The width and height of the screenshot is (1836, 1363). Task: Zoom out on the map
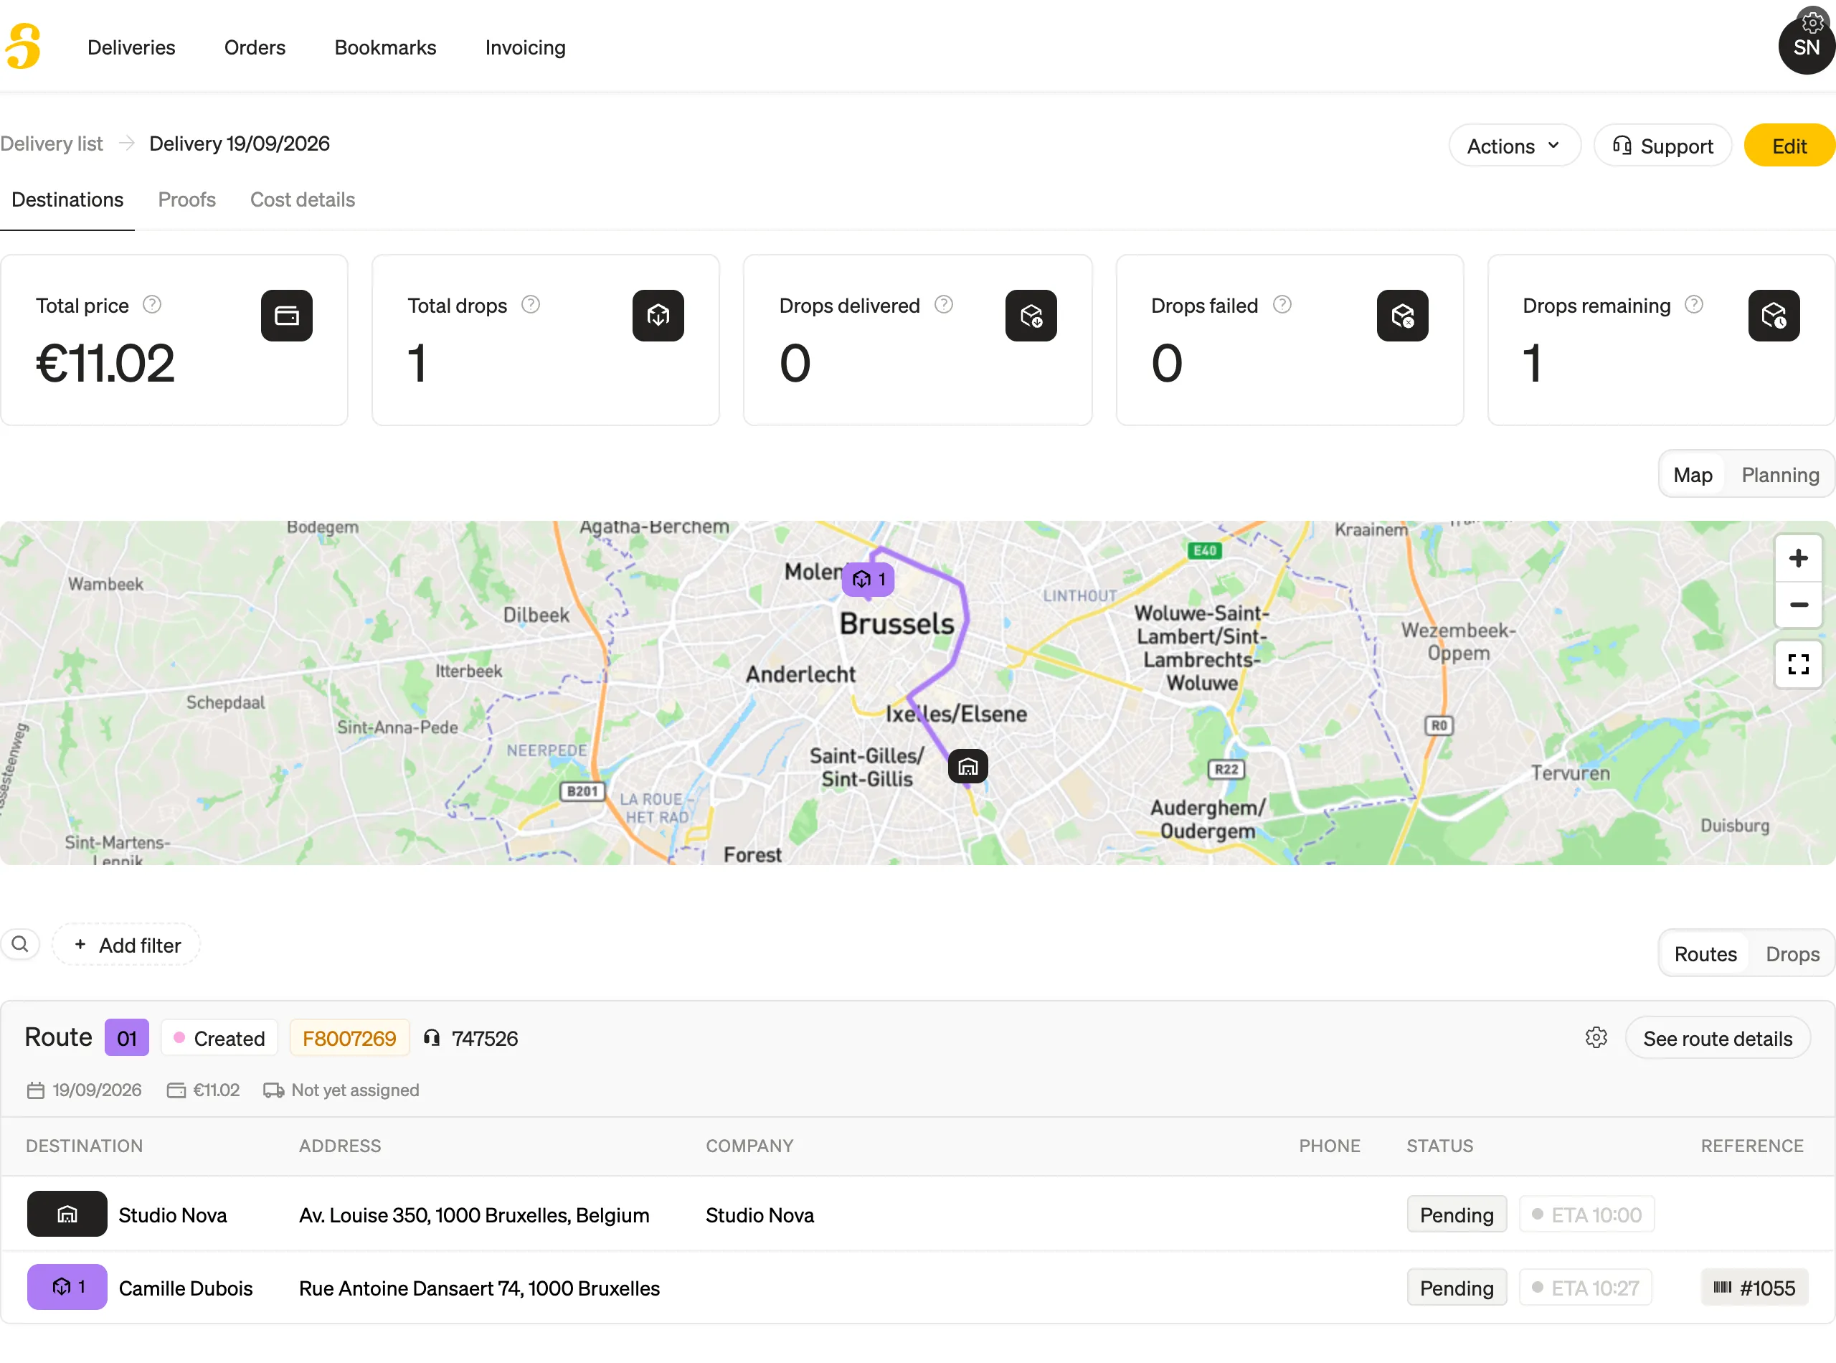[1798, 605]
